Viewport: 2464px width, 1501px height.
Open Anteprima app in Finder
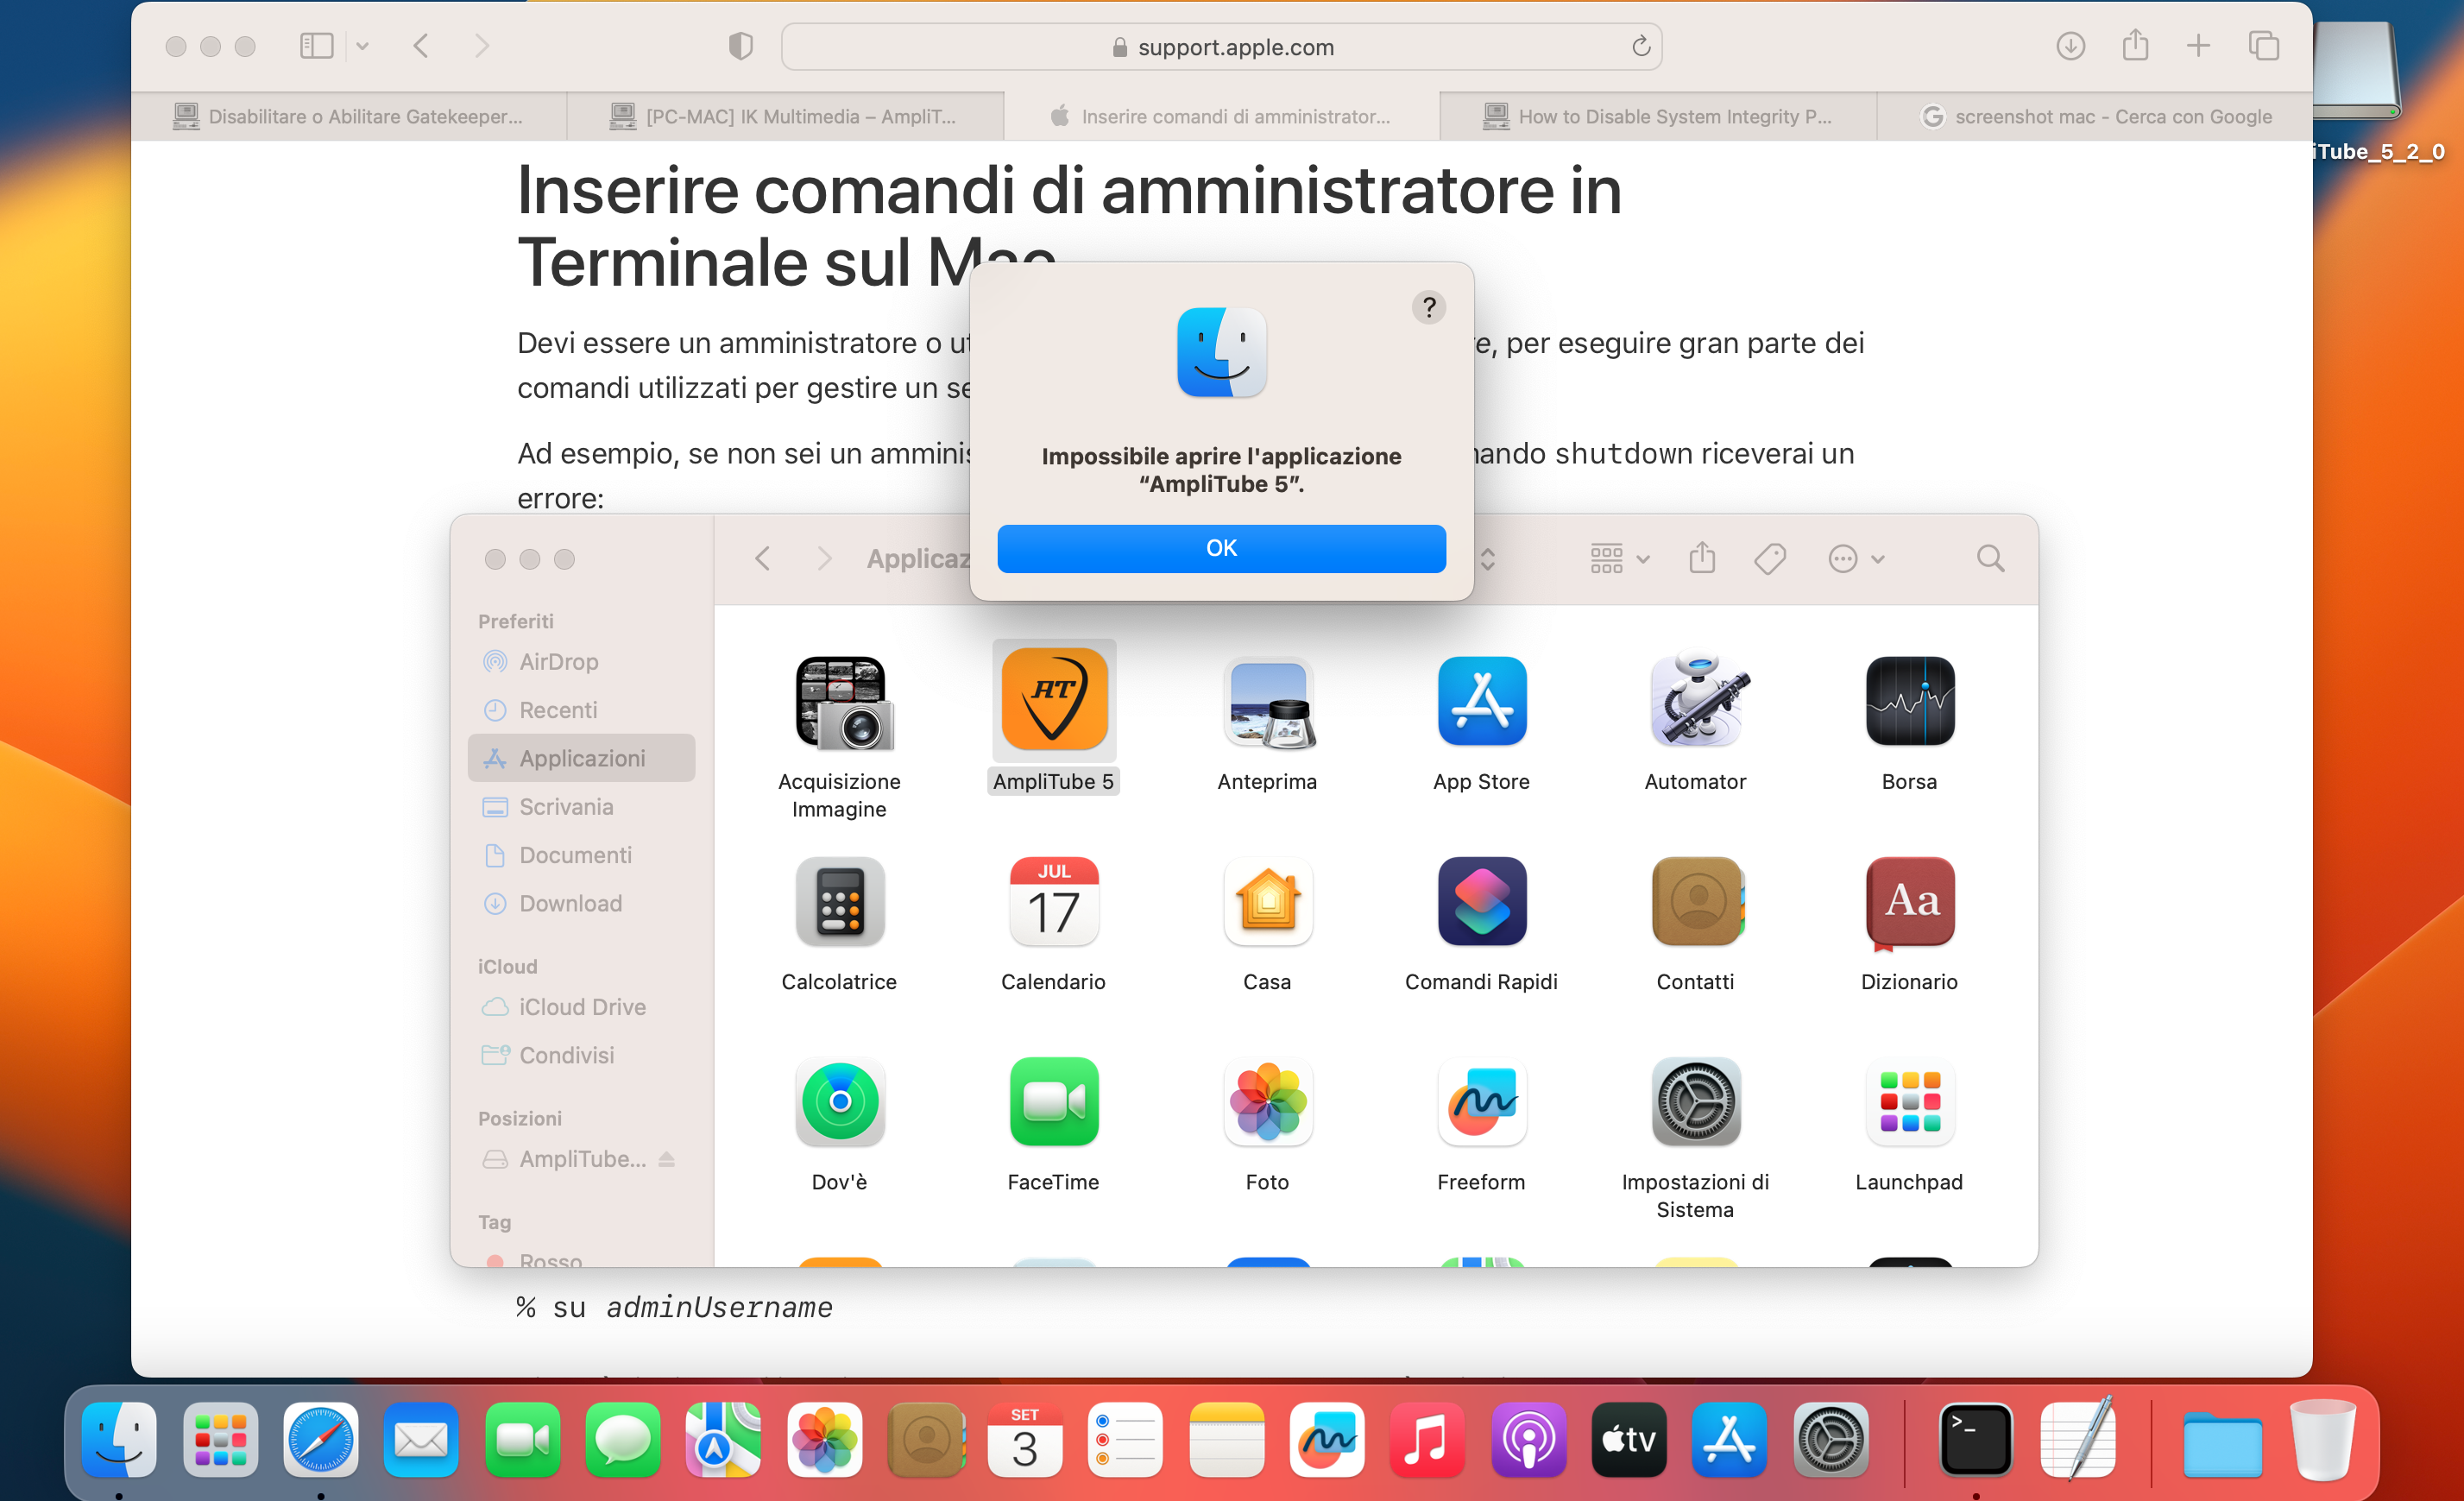(x=1268, y=701)
